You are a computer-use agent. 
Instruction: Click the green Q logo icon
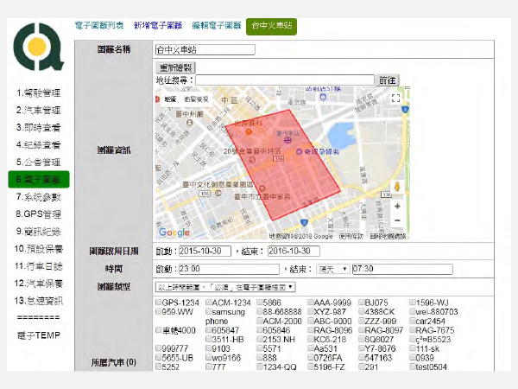(38, 47)
